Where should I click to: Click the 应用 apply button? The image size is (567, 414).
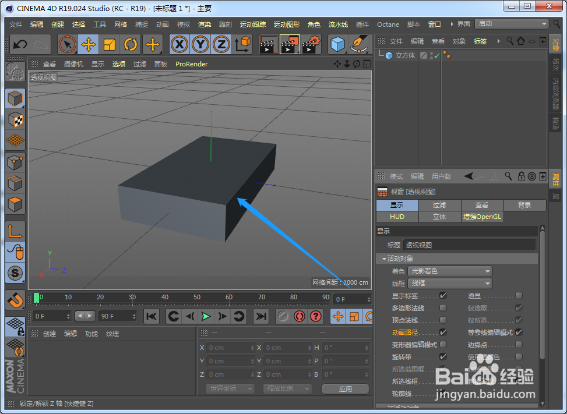coord(346,389)
